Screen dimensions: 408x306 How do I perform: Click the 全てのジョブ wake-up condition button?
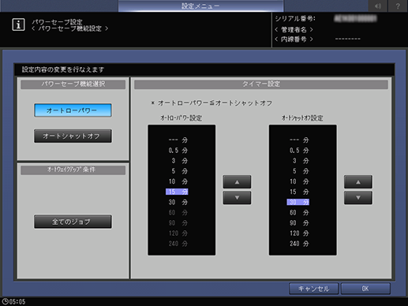click(73, 222)
